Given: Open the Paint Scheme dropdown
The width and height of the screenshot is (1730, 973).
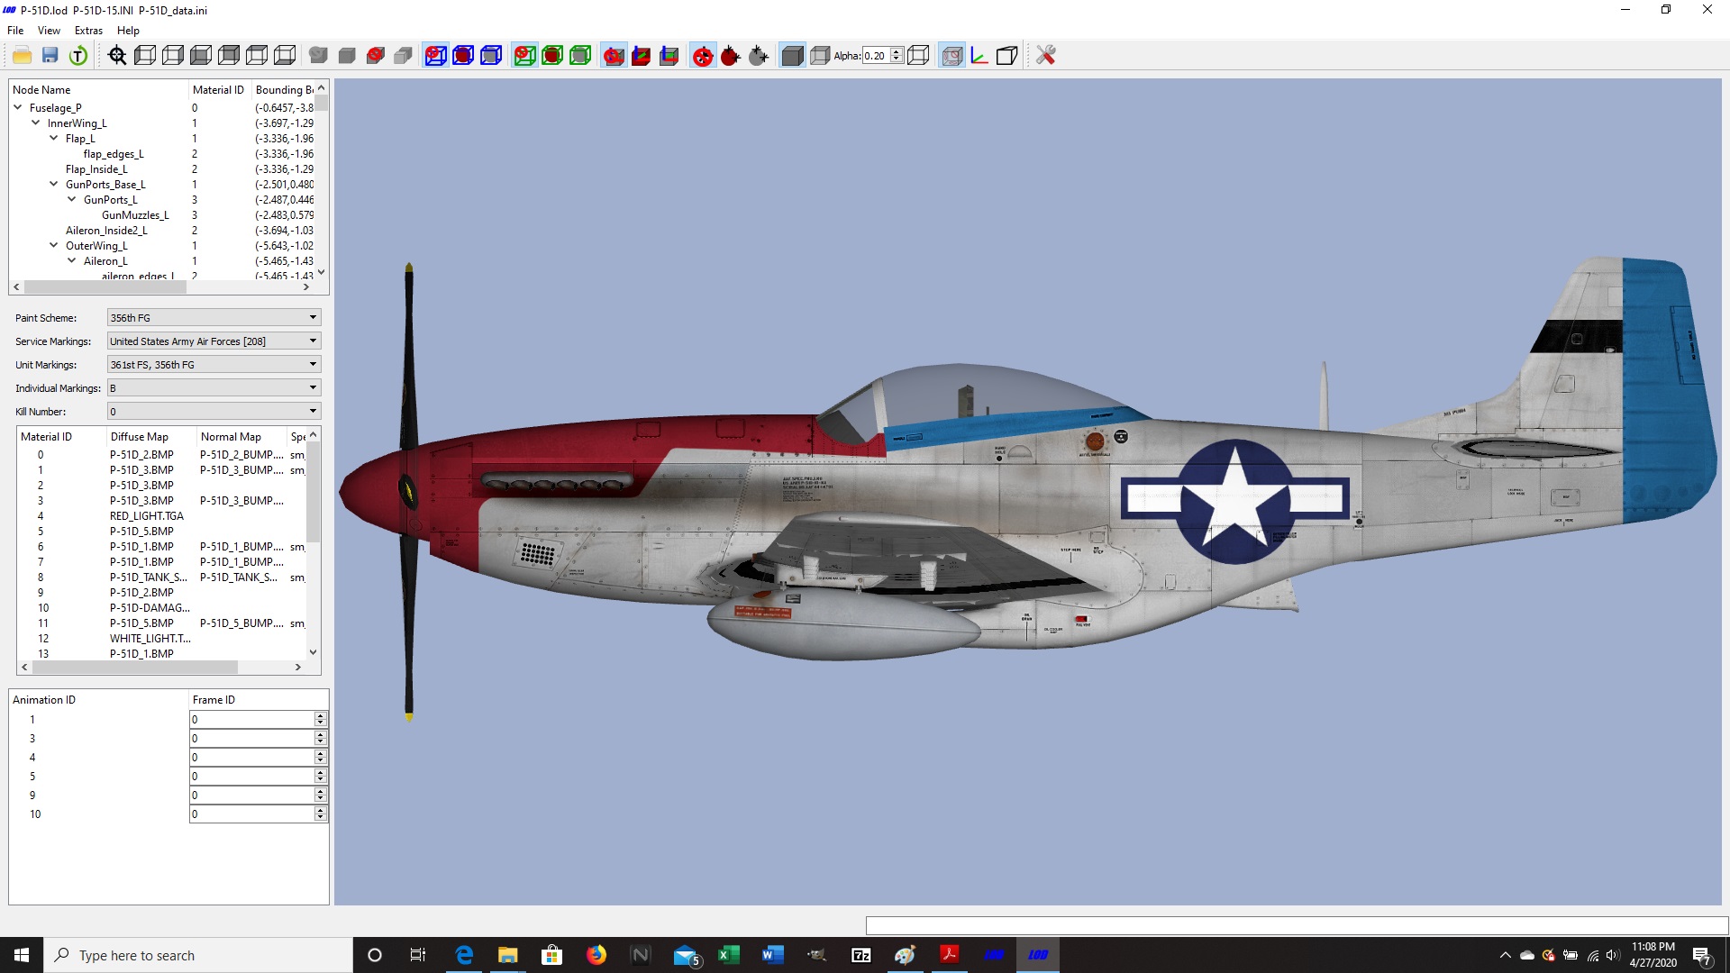Looking at the screenshot, I should click(x=214, y=318).
